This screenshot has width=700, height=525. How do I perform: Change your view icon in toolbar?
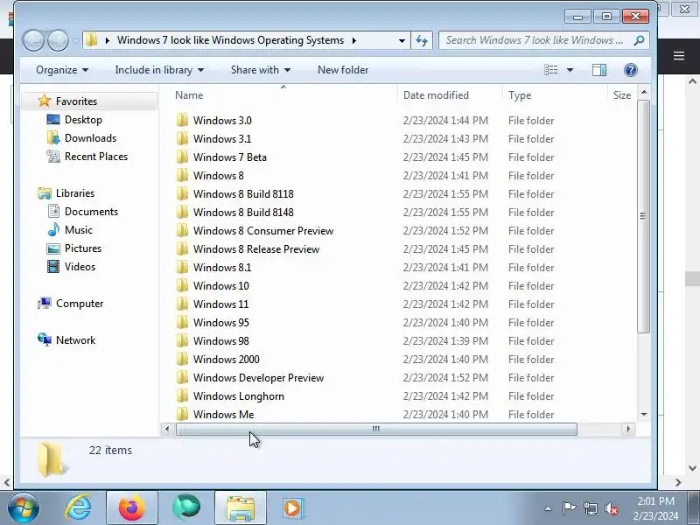pyautogui.click(x=551, y=70)
